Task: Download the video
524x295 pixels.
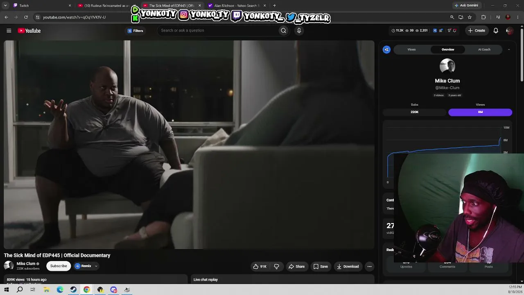Action: pyautogui.click(x=348, y=266)
